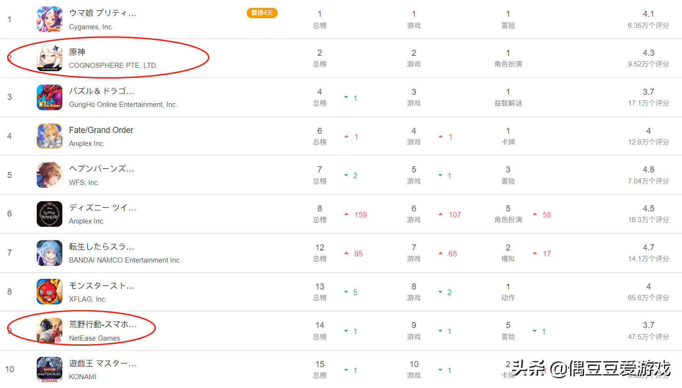Open the パズル&ドラゴ app icon
Screen dimensions: 682x388
[49, 97]
